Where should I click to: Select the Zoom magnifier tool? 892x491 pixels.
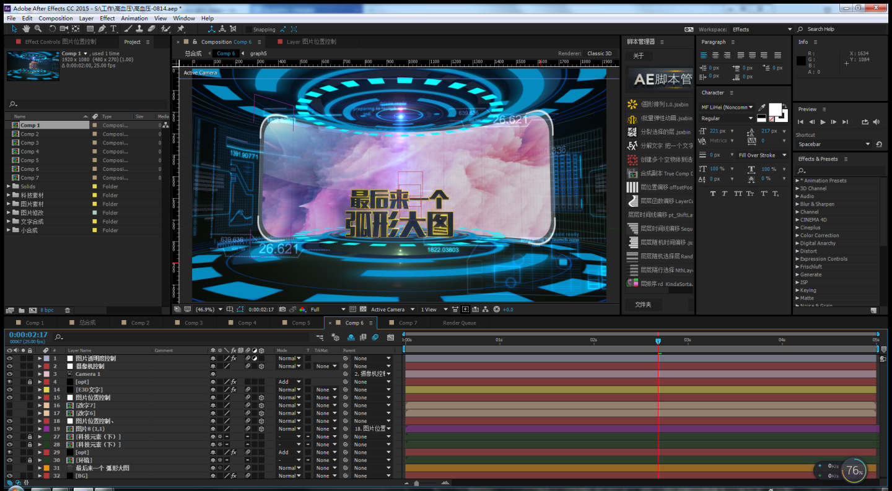pyautogui.click(x=38, y=29)
